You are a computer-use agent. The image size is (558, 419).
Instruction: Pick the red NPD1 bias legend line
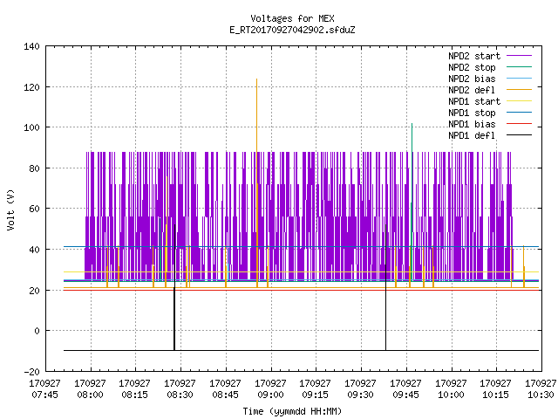[519, 124]
